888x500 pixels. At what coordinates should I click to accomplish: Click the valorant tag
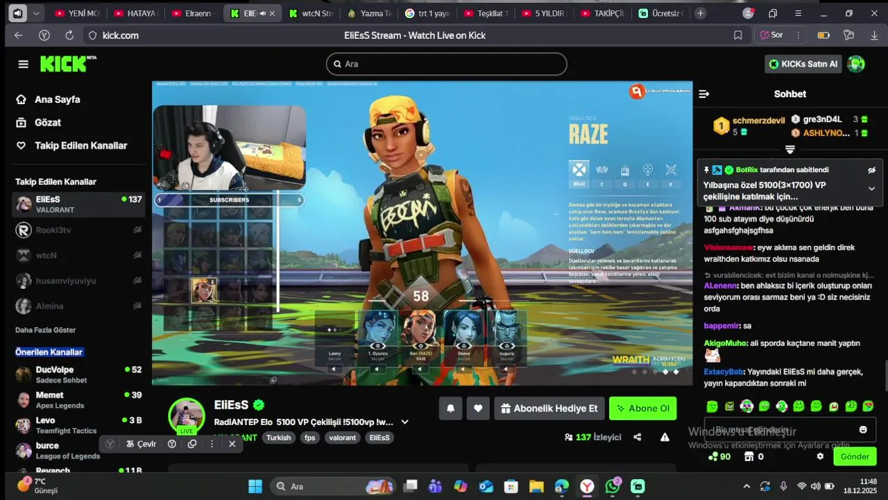point(342,437)
